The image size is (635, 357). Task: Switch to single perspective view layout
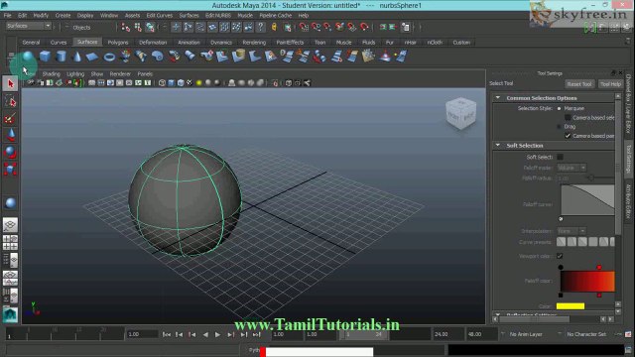pyautogui.click(x=11, y=225)
